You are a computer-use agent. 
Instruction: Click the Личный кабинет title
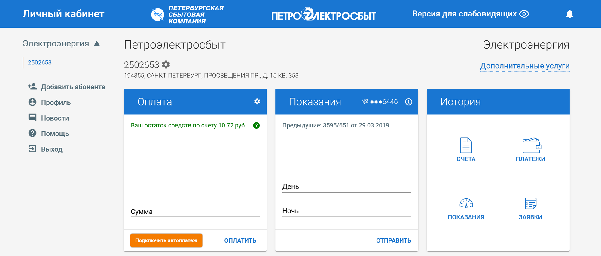click(x=63, y=14)
